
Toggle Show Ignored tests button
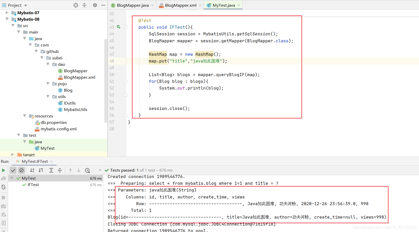pos(22,170)
